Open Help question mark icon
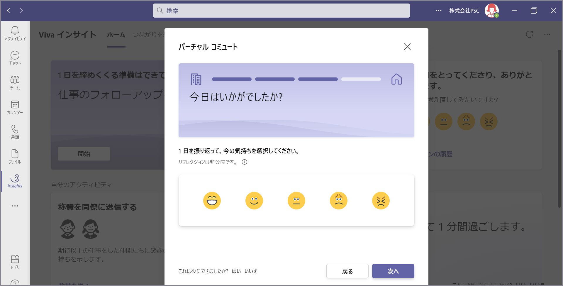Screen dimensions: 563x286 [15, 283]
